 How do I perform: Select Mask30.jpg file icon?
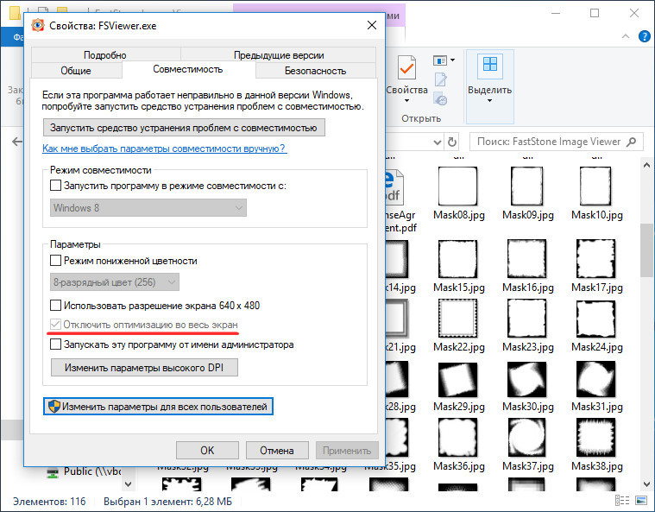click(x=527, y=380)
